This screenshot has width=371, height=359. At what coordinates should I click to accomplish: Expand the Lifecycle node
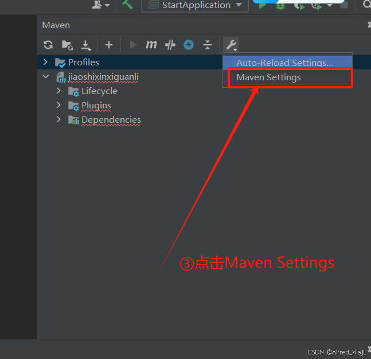point(58,91)
